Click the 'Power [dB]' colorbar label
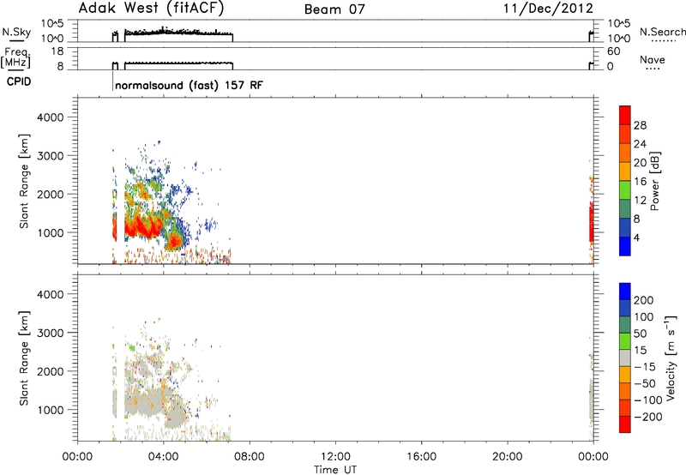 tap(654, 181)
